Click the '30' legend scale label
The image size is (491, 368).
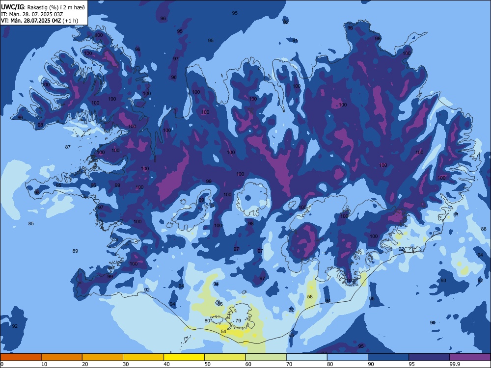point(126,364)
